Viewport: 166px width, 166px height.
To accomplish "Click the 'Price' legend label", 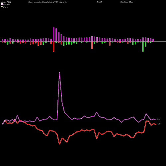I will [5, 7].
